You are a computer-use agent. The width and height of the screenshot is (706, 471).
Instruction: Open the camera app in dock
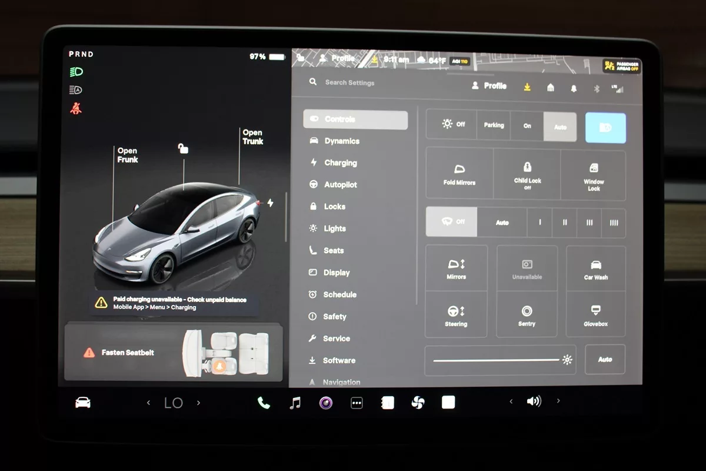pos(326,403)
